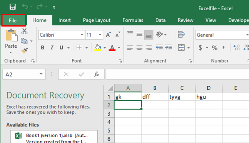Toggle Italic formatting

pos(52,47)
